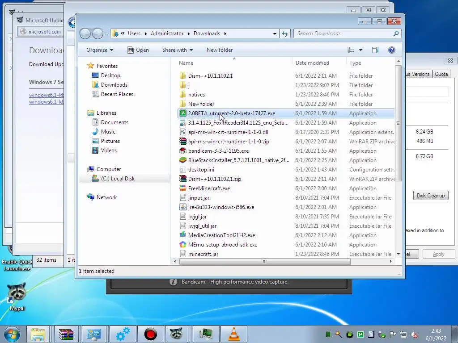Expand the arrow after Users in breadcrumb
The width and height of the screenshot is (458, 343).
(x=145, y=33)
